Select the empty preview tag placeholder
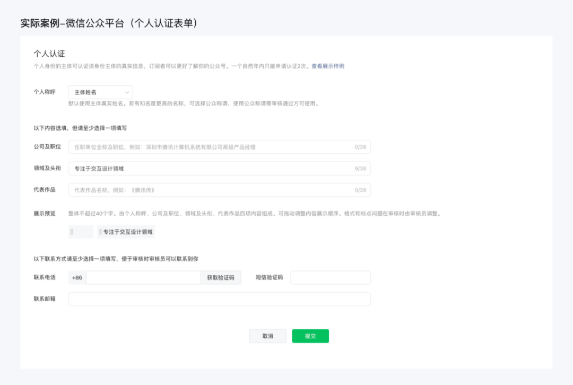Image resolution: width=573 pixels, height=385 pixels. (81, 232)
